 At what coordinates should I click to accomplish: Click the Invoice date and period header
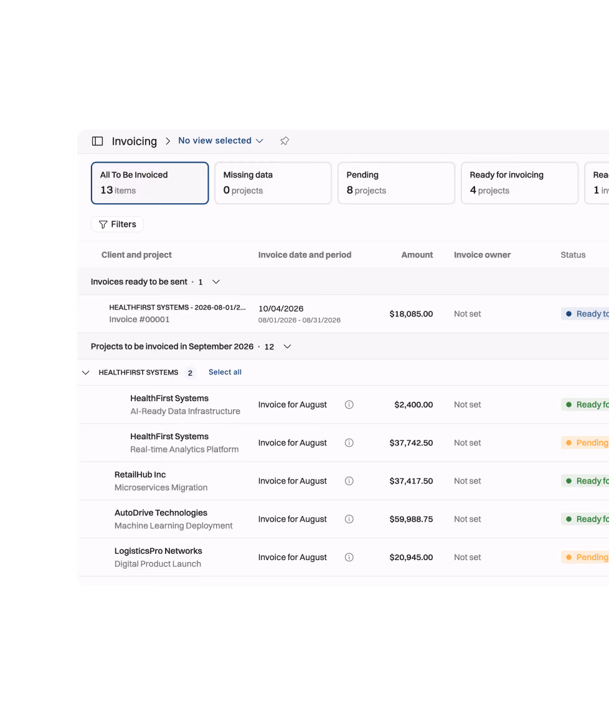304,255
